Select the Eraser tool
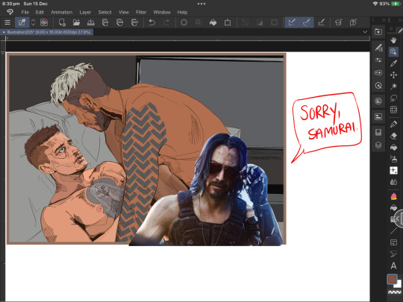 [x=393, y=136]
